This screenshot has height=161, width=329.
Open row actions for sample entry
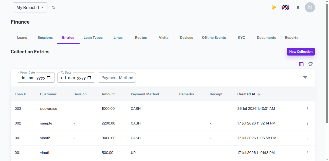coord(308,123)
